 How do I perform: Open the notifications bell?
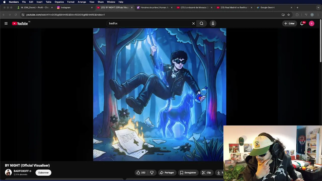click(302, 23)
